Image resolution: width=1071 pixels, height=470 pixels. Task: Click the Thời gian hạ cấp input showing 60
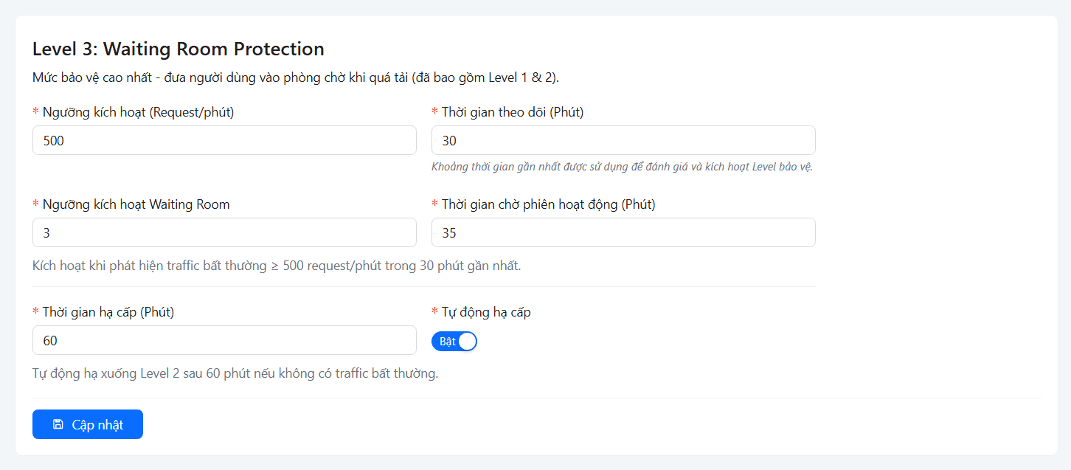pos(224,340)
